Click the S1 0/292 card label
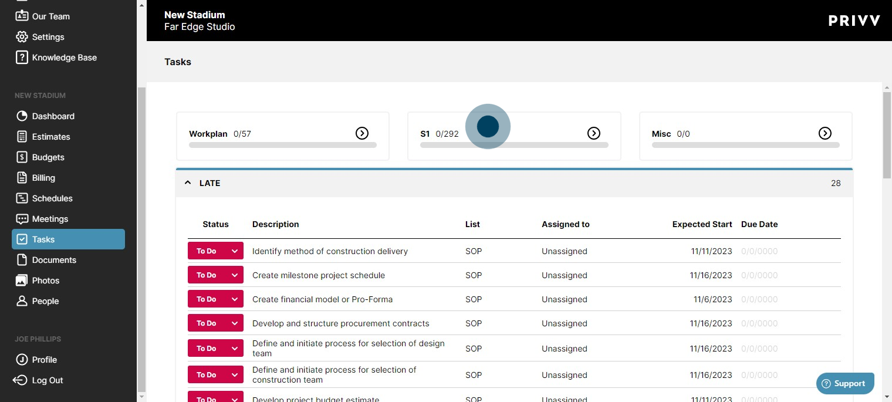The width and height of the screenshot is (892, 402). (440, 134)
